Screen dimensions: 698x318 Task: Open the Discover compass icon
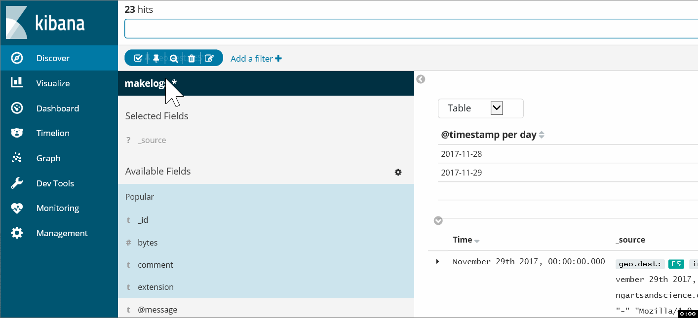[x=17, y=58]
